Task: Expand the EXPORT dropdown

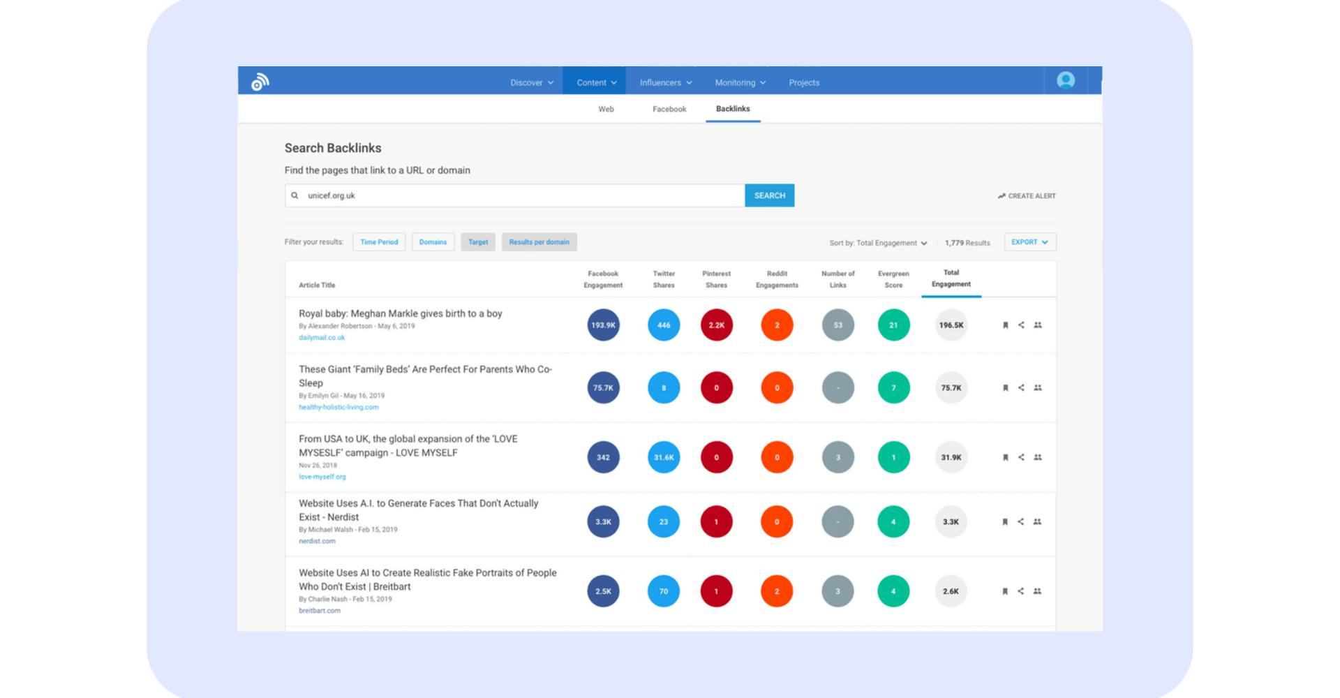Action: (x=1029, y=242)
